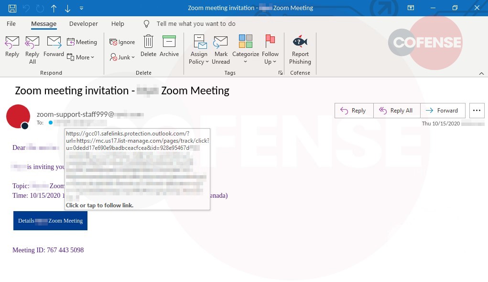Click Reply All button in message header

397,111
